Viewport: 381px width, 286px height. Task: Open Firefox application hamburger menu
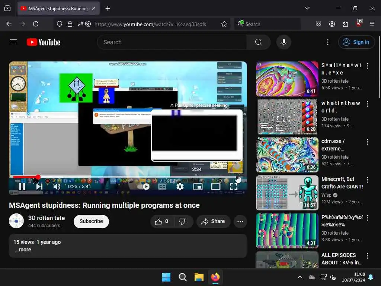pyautogui.click(x=372, y=24)
